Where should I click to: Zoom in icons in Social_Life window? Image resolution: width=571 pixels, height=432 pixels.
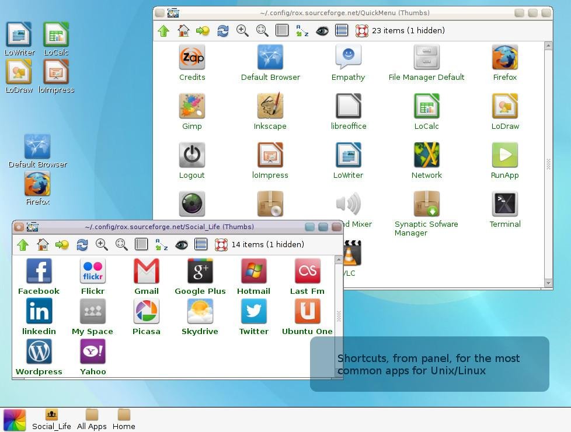(102, 245)
